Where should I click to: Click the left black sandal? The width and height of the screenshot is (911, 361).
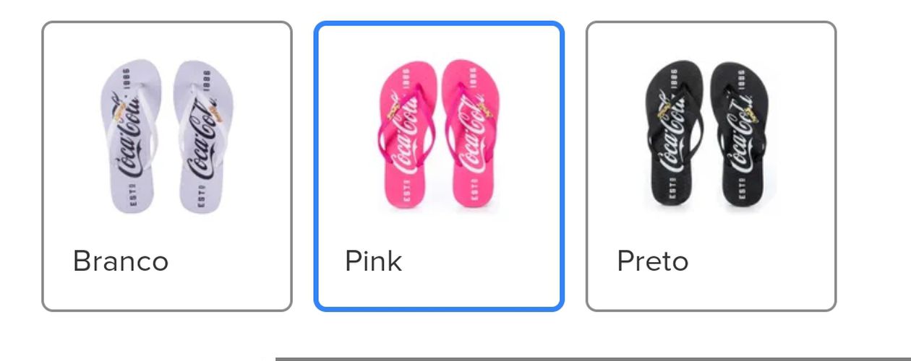tap(674, 135)
